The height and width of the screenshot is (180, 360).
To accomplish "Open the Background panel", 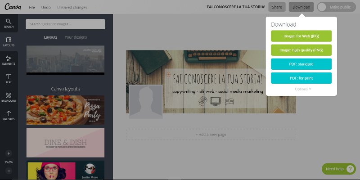I will click(9, 97).
